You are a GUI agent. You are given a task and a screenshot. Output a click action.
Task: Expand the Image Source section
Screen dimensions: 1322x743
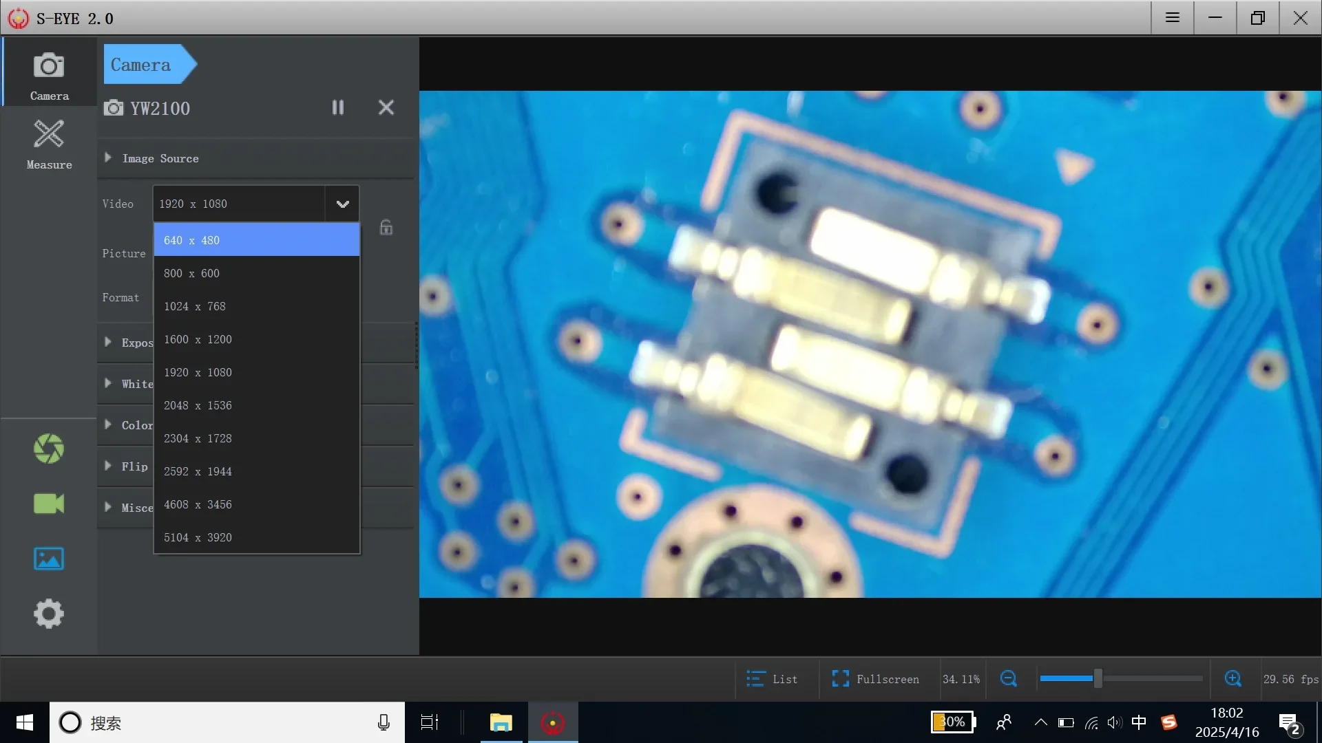point(160,158)
